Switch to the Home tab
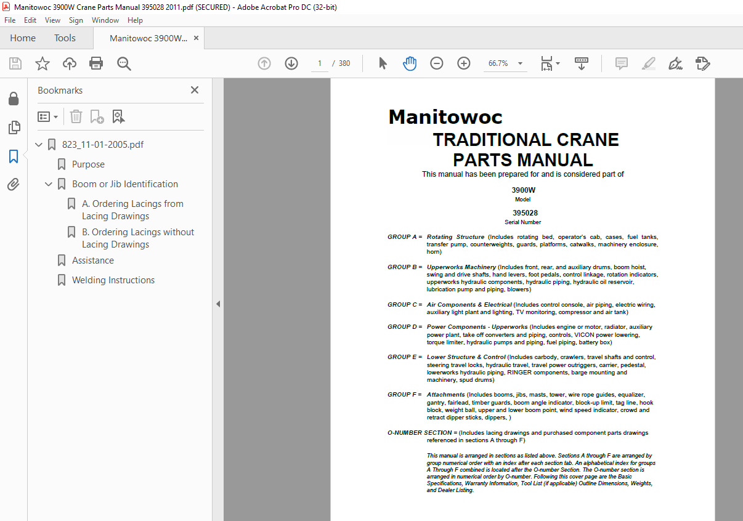The image size is (743, 521). point(23,38)
